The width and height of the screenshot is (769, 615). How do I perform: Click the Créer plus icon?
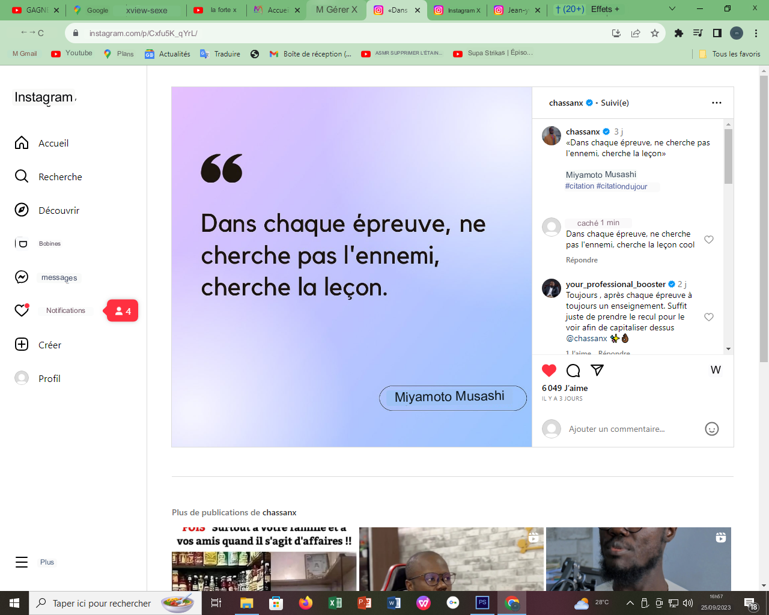click(x=22, y=345)
